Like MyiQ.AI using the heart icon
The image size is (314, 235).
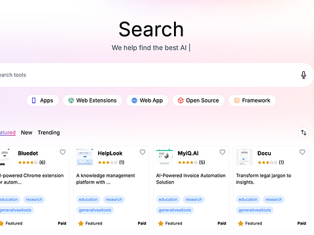(222, 152)
